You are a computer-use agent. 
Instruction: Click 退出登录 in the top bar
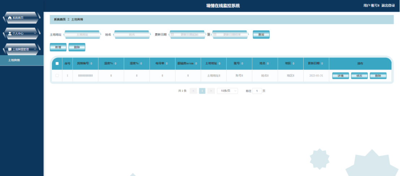click(388, 6)
